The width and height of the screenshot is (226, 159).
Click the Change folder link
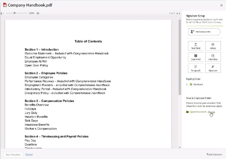pos(211,112)
